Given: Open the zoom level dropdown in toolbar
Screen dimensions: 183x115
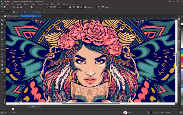Looking at the screenshot, I should pos(67,7).
